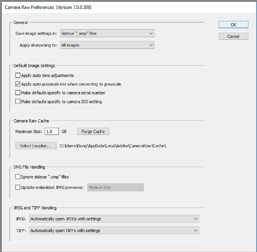Choose a new cache location via Select Location
This screenshot has width=257, height=252.
[x=36, y=146]
